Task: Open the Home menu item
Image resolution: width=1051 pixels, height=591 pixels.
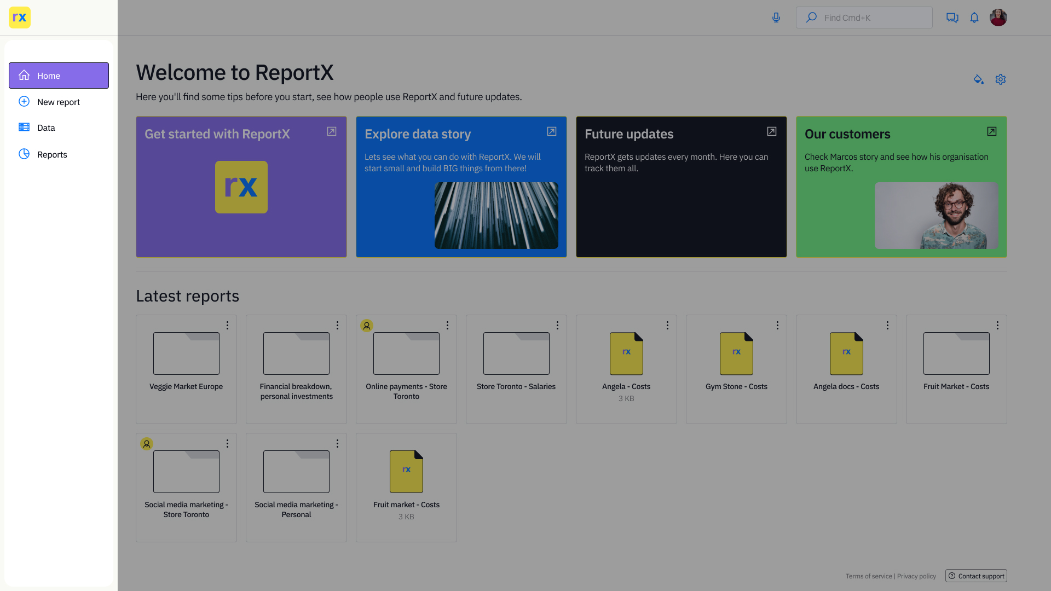Action: pyautogui.click(x=59, y=76)
